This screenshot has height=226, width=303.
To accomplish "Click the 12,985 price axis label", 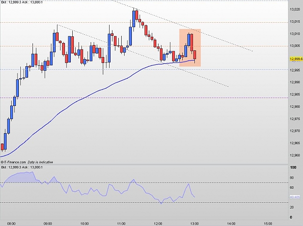I will point(295,94).
